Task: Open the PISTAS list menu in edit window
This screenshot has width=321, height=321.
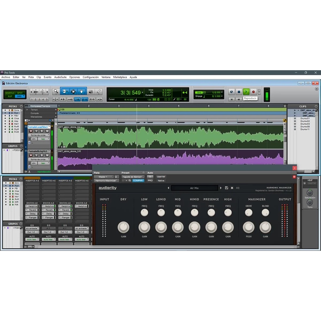Action: (21, 106)
